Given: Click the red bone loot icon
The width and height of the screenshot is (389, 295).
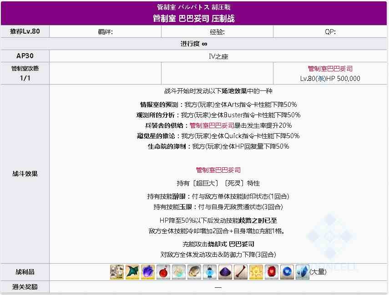Looking at the screenshot, I should coord(241,272).
